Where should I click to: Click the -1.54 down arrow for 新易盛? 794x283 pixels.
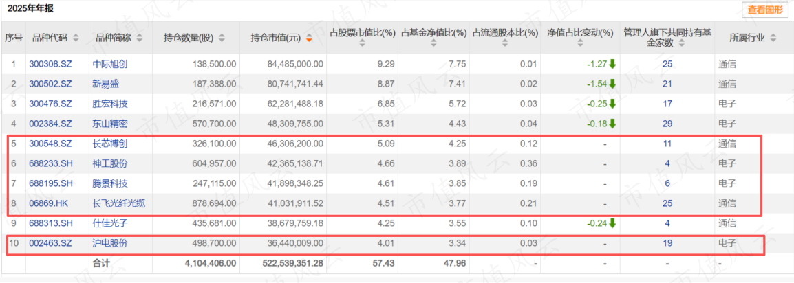coord(612,84)
